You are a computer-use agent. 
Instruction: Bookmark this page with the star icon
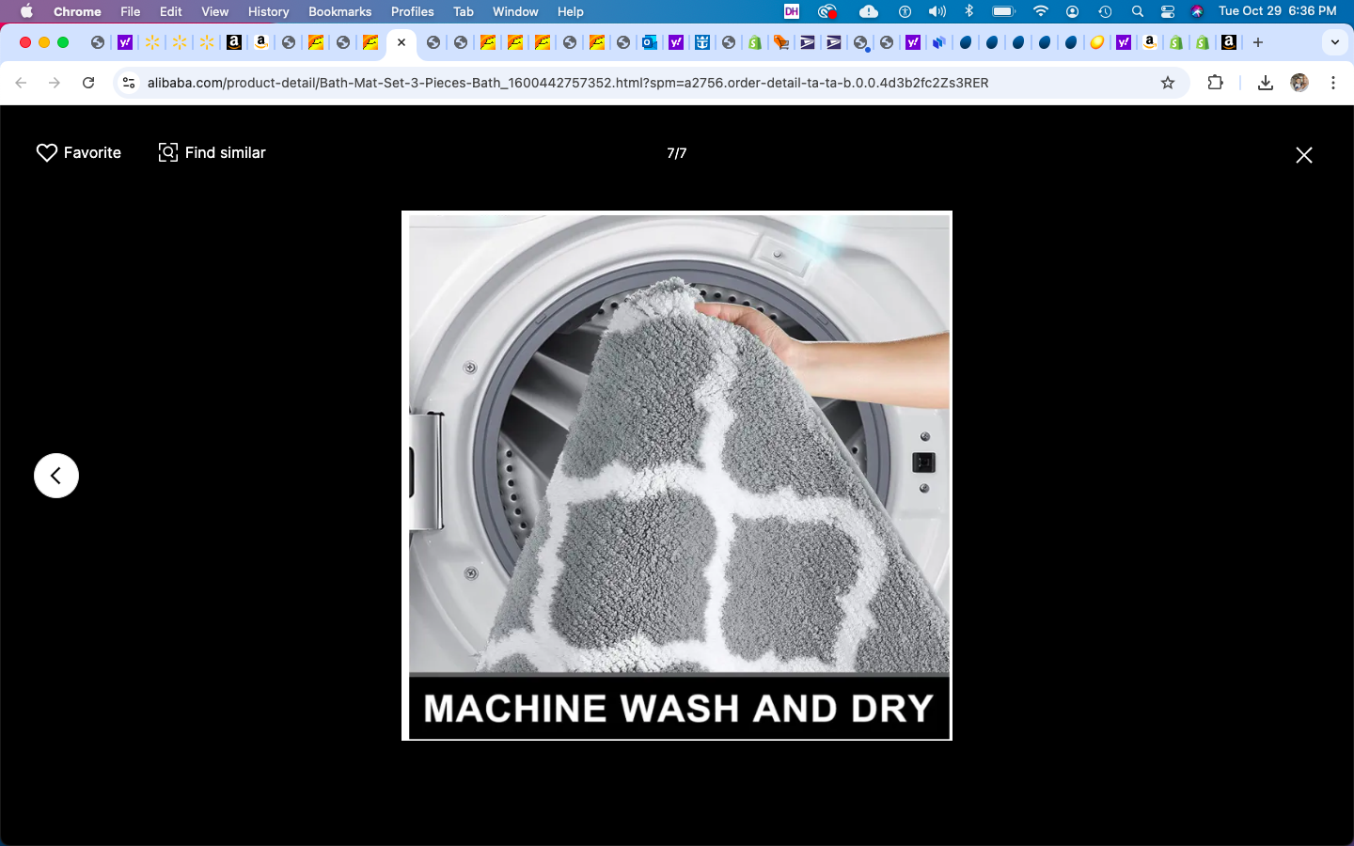click(x=1168, y=83)
